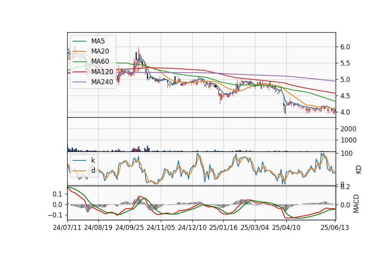Click the −0.1 MACD left axis label
The width and height of the screenshot is (373, 268).
click(55, 215)
